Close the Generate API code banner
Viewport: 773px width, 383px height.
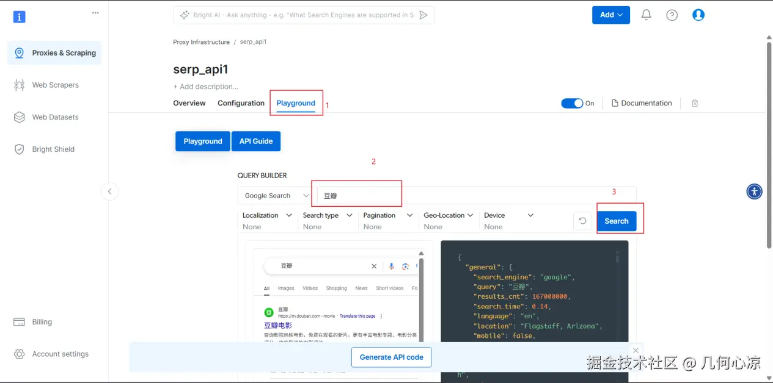coord(636,351)
